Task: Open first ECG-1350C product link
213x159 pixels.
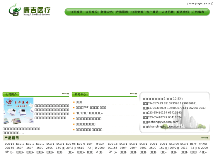Action: click(40, 148)
